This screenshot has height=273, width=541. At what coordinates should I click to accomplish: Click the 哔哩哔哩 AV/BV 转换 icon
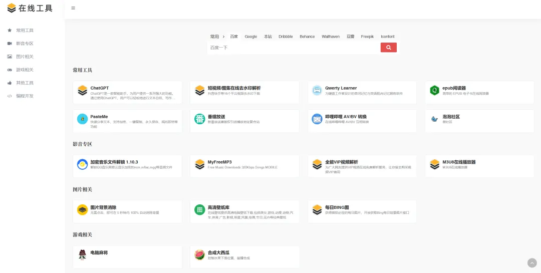point(317,119)
